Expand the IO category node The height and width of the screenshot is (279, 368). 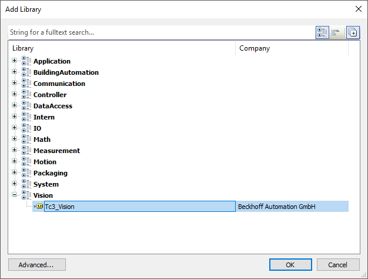coord(14,127)
